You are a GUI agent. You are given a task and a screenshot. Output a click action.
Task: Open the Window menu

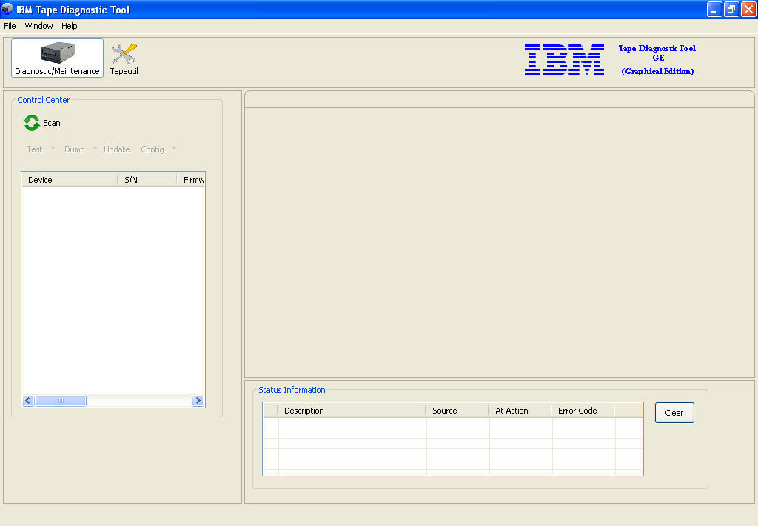tap(38, 26)
